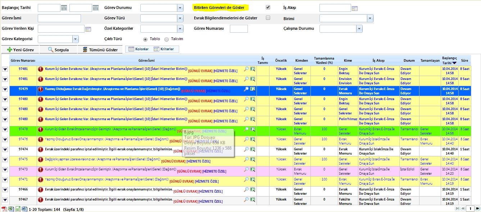The image size is (481, 212).
Task: Open the document view icon in row 97476
Action: (x=253, y=139)
